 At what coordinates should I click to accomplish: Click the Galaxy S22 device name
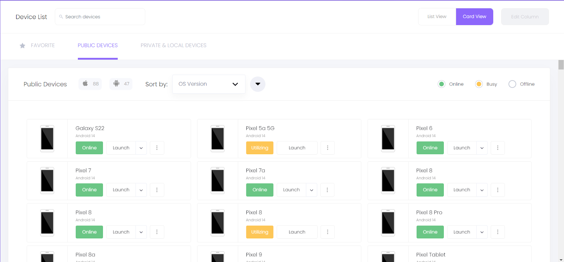click(x=90, y=128)
